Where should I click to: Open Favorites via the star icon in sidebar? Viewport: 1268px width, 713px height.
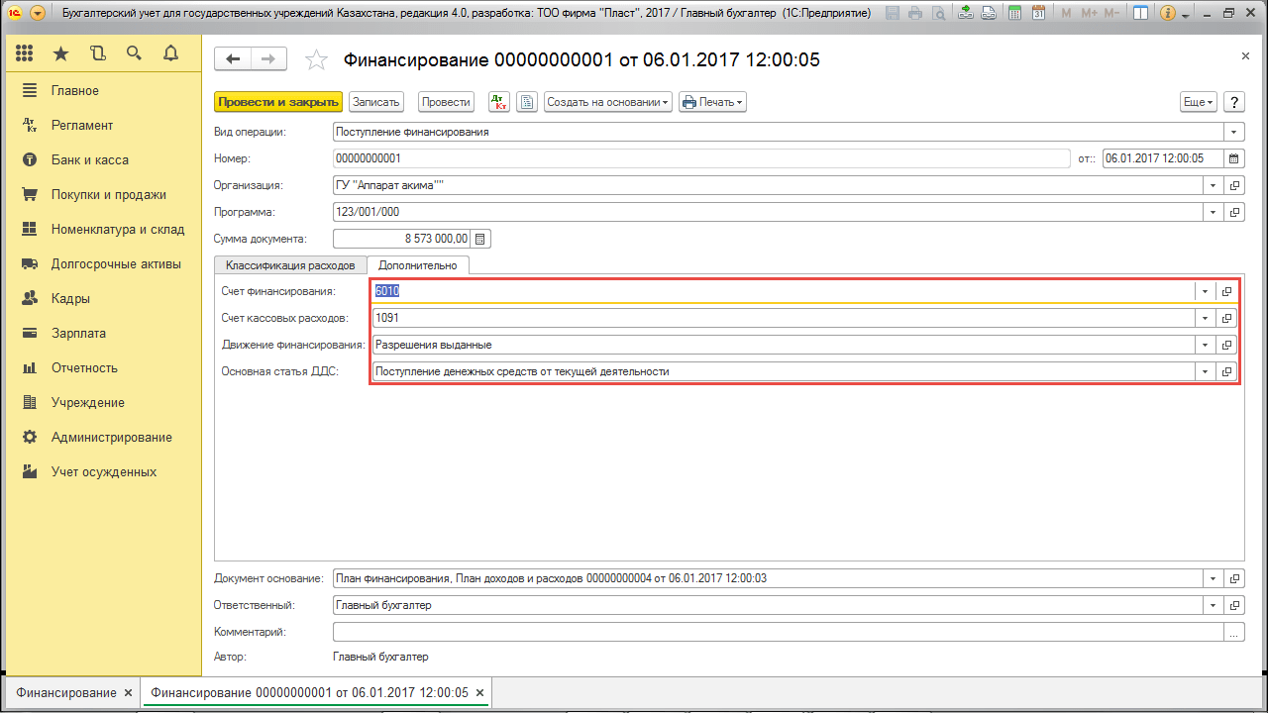point(60,53)
